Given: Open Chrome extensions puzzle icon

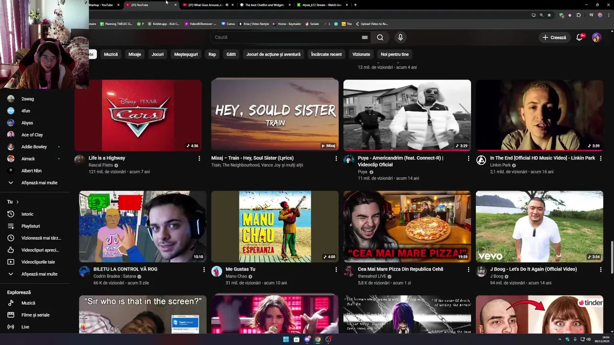Looking at the screenshot, I should 579,15.
